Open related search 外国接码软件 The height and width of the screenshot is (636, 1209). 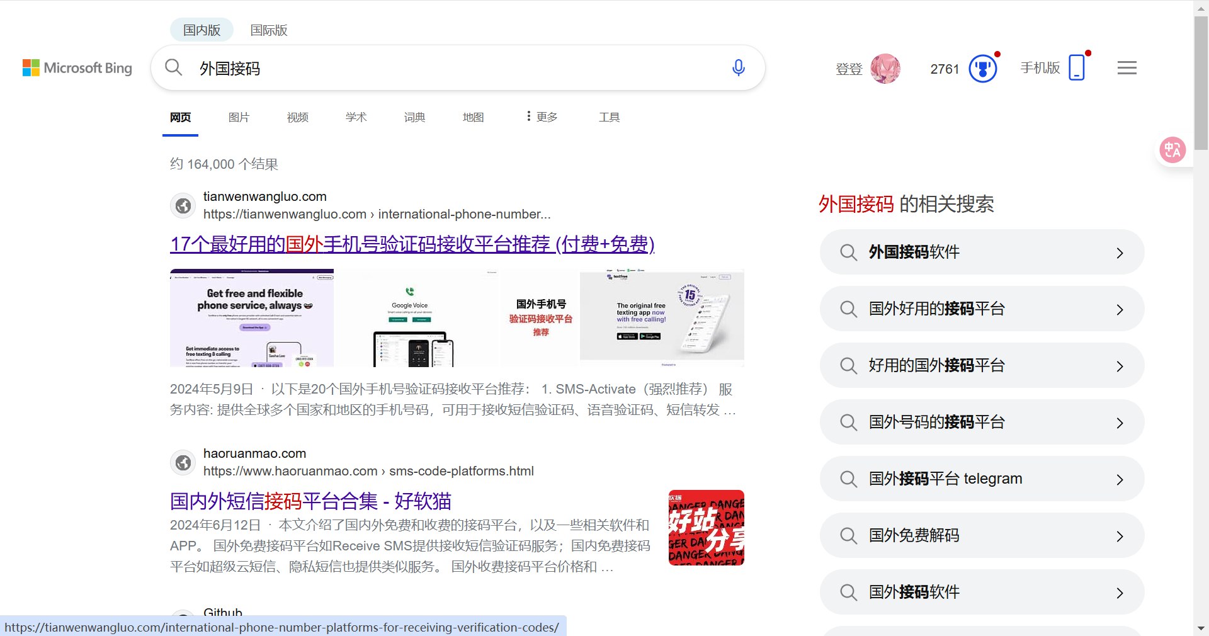pos(981,252)
